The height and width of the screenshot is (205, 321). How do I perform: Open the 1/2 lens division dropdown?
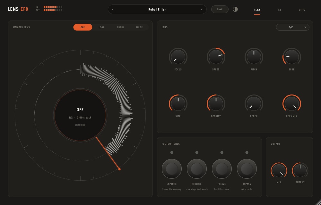292,27
